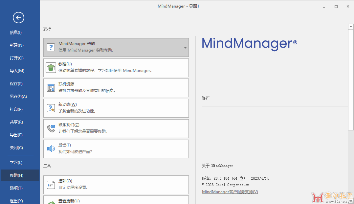The image size is (354, 204).
Task: Click the 许可 section heading
Action: 206,98
